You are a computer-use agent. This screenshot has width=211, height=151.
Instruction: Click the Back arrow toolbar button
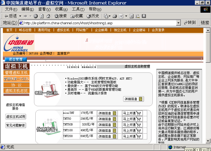click(11, 16)
